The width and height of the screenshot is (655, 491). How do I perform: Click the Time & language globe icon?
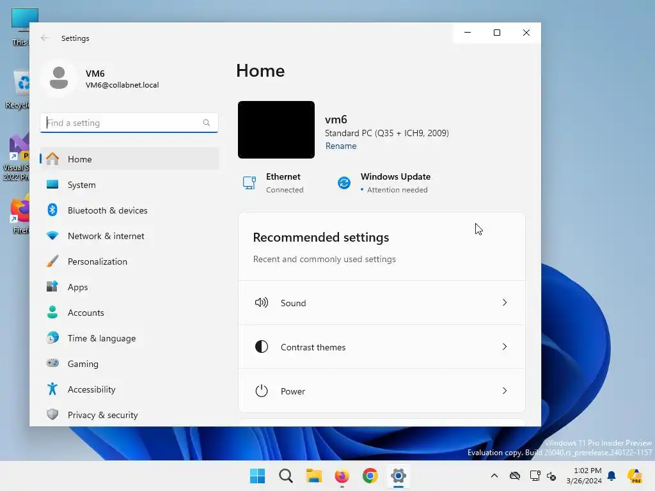click(x=52, y=338)
